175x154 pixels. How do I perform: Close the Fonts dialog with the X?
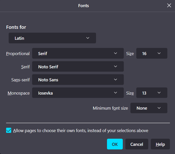(169, 6)
